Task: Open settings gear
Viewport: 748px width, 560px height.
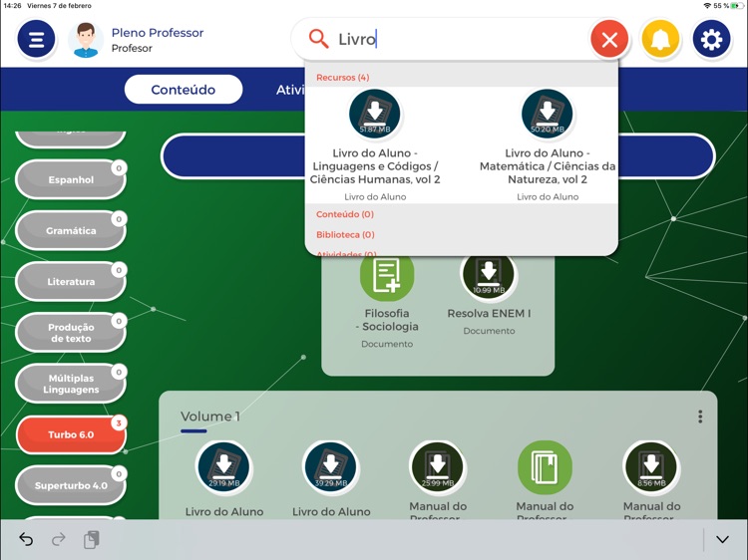Action: (711, 39)
